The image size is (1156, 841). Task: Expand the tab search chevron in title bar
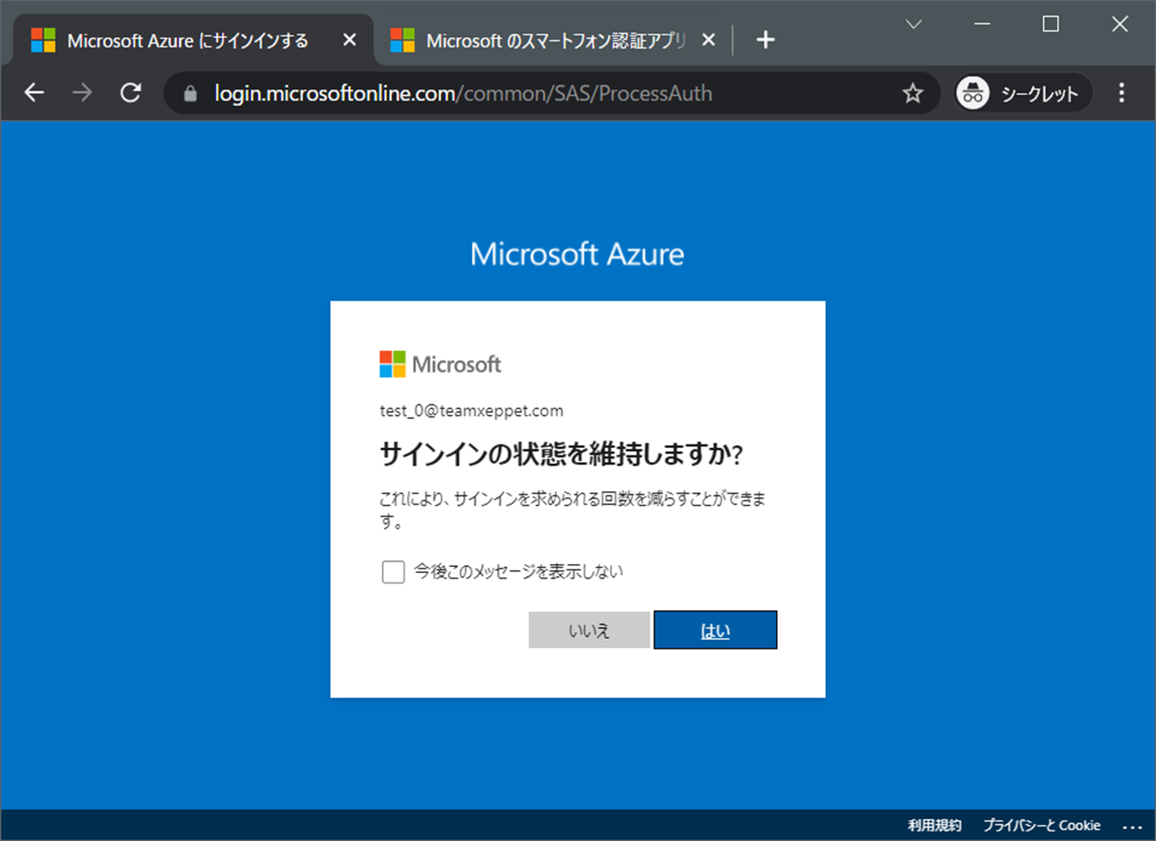[914, 25]
